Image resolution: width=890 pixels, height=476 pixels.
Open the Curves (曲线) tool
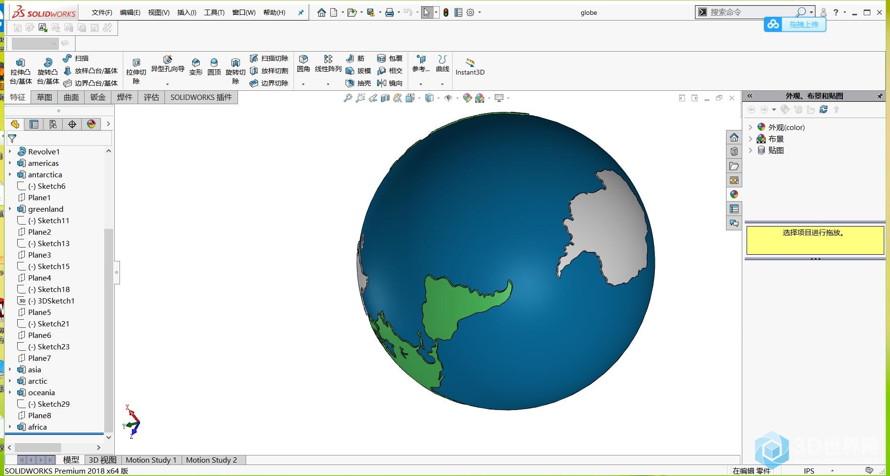tap(443, 64)
